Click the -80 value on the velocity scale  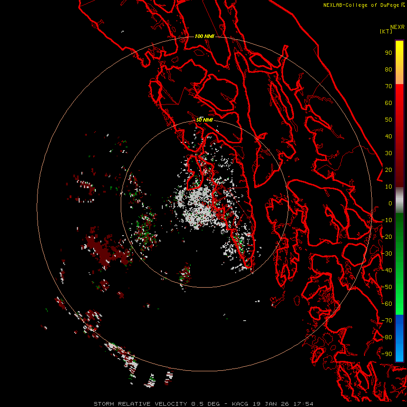click(387, 337)
